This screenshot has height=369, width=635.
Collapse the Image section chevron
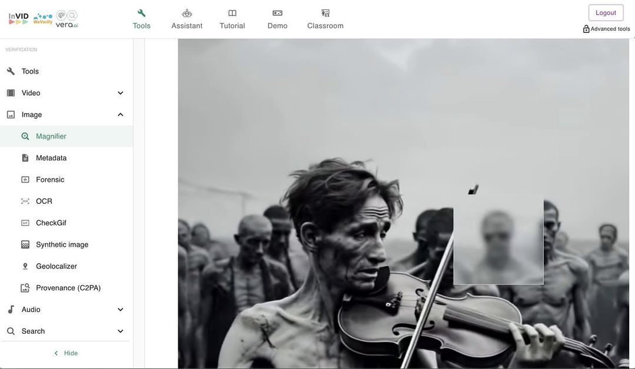point(121,115)
